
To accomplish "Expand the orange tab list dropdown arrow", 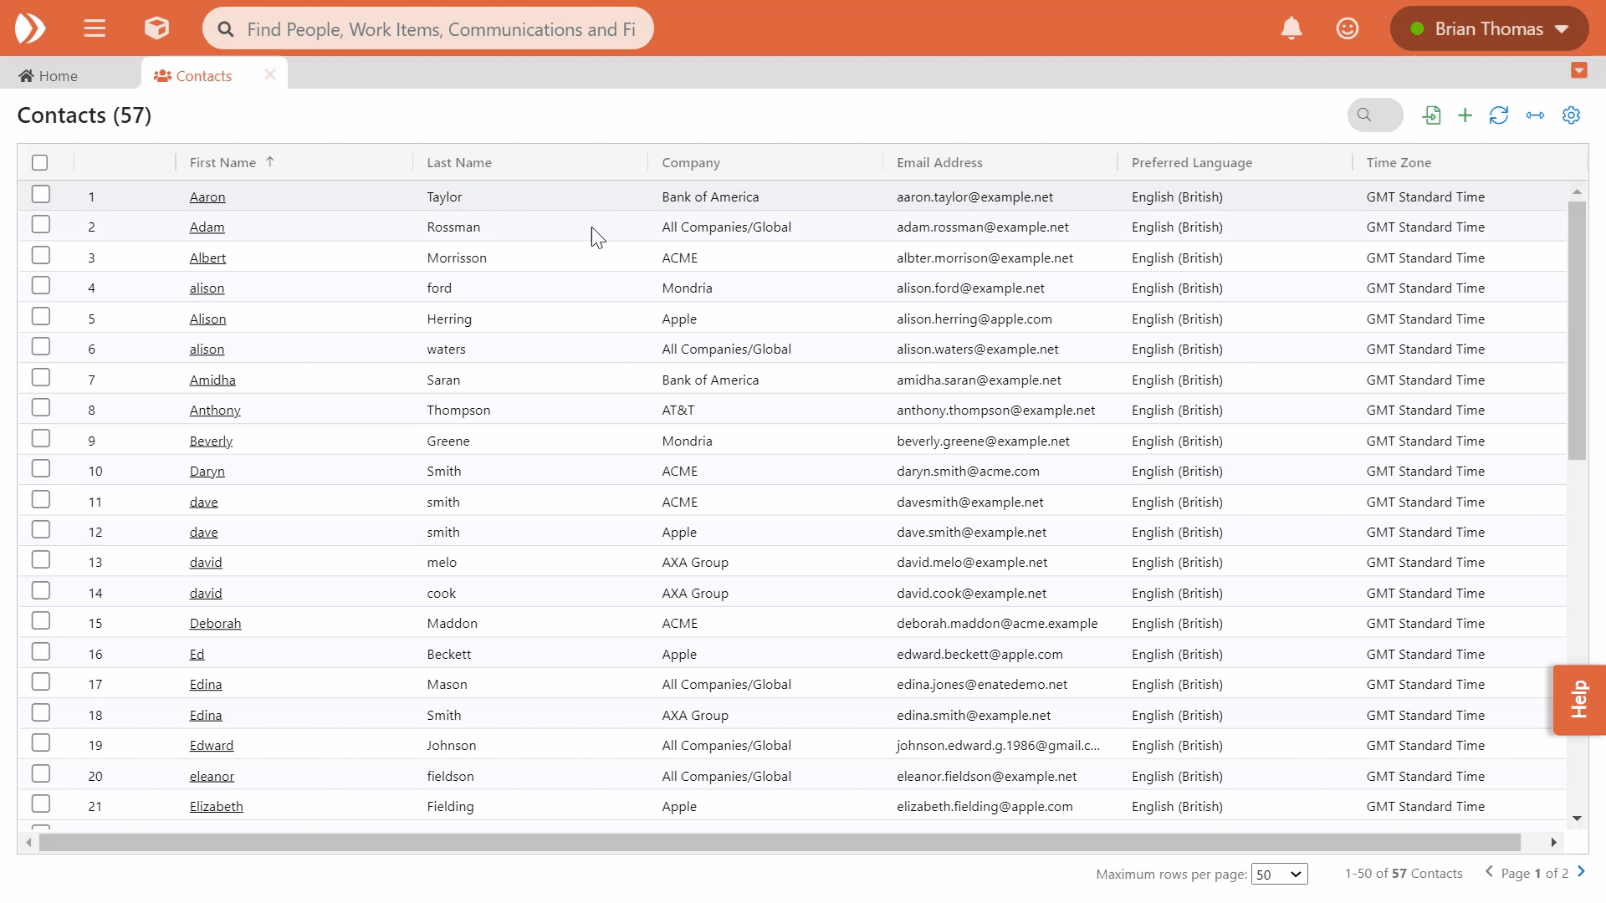I will click(x=1578, y=70).
